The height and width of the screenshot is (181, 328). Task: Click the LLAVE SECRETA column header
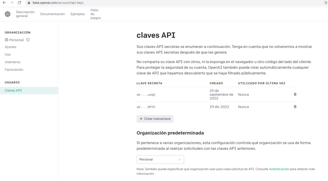[149, 83]
